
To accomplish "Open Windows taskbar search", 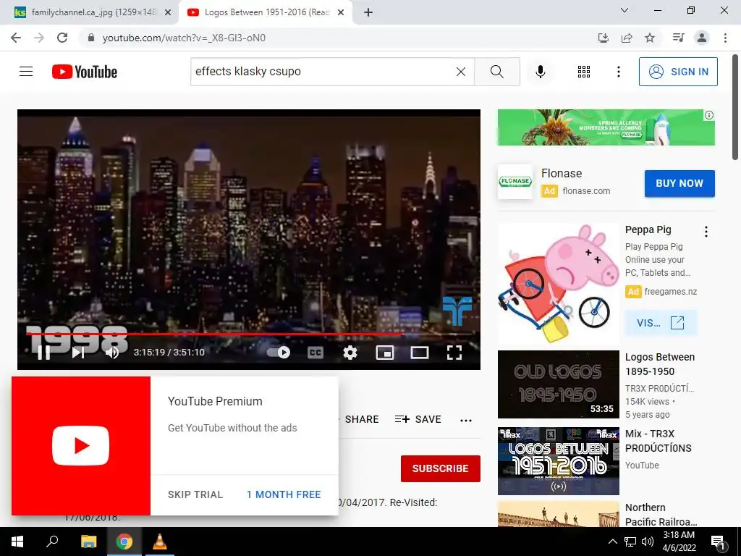I will pyautogui.click(x=52, y=542).
